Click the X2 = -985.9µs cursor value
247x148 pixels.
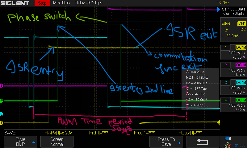196,83
